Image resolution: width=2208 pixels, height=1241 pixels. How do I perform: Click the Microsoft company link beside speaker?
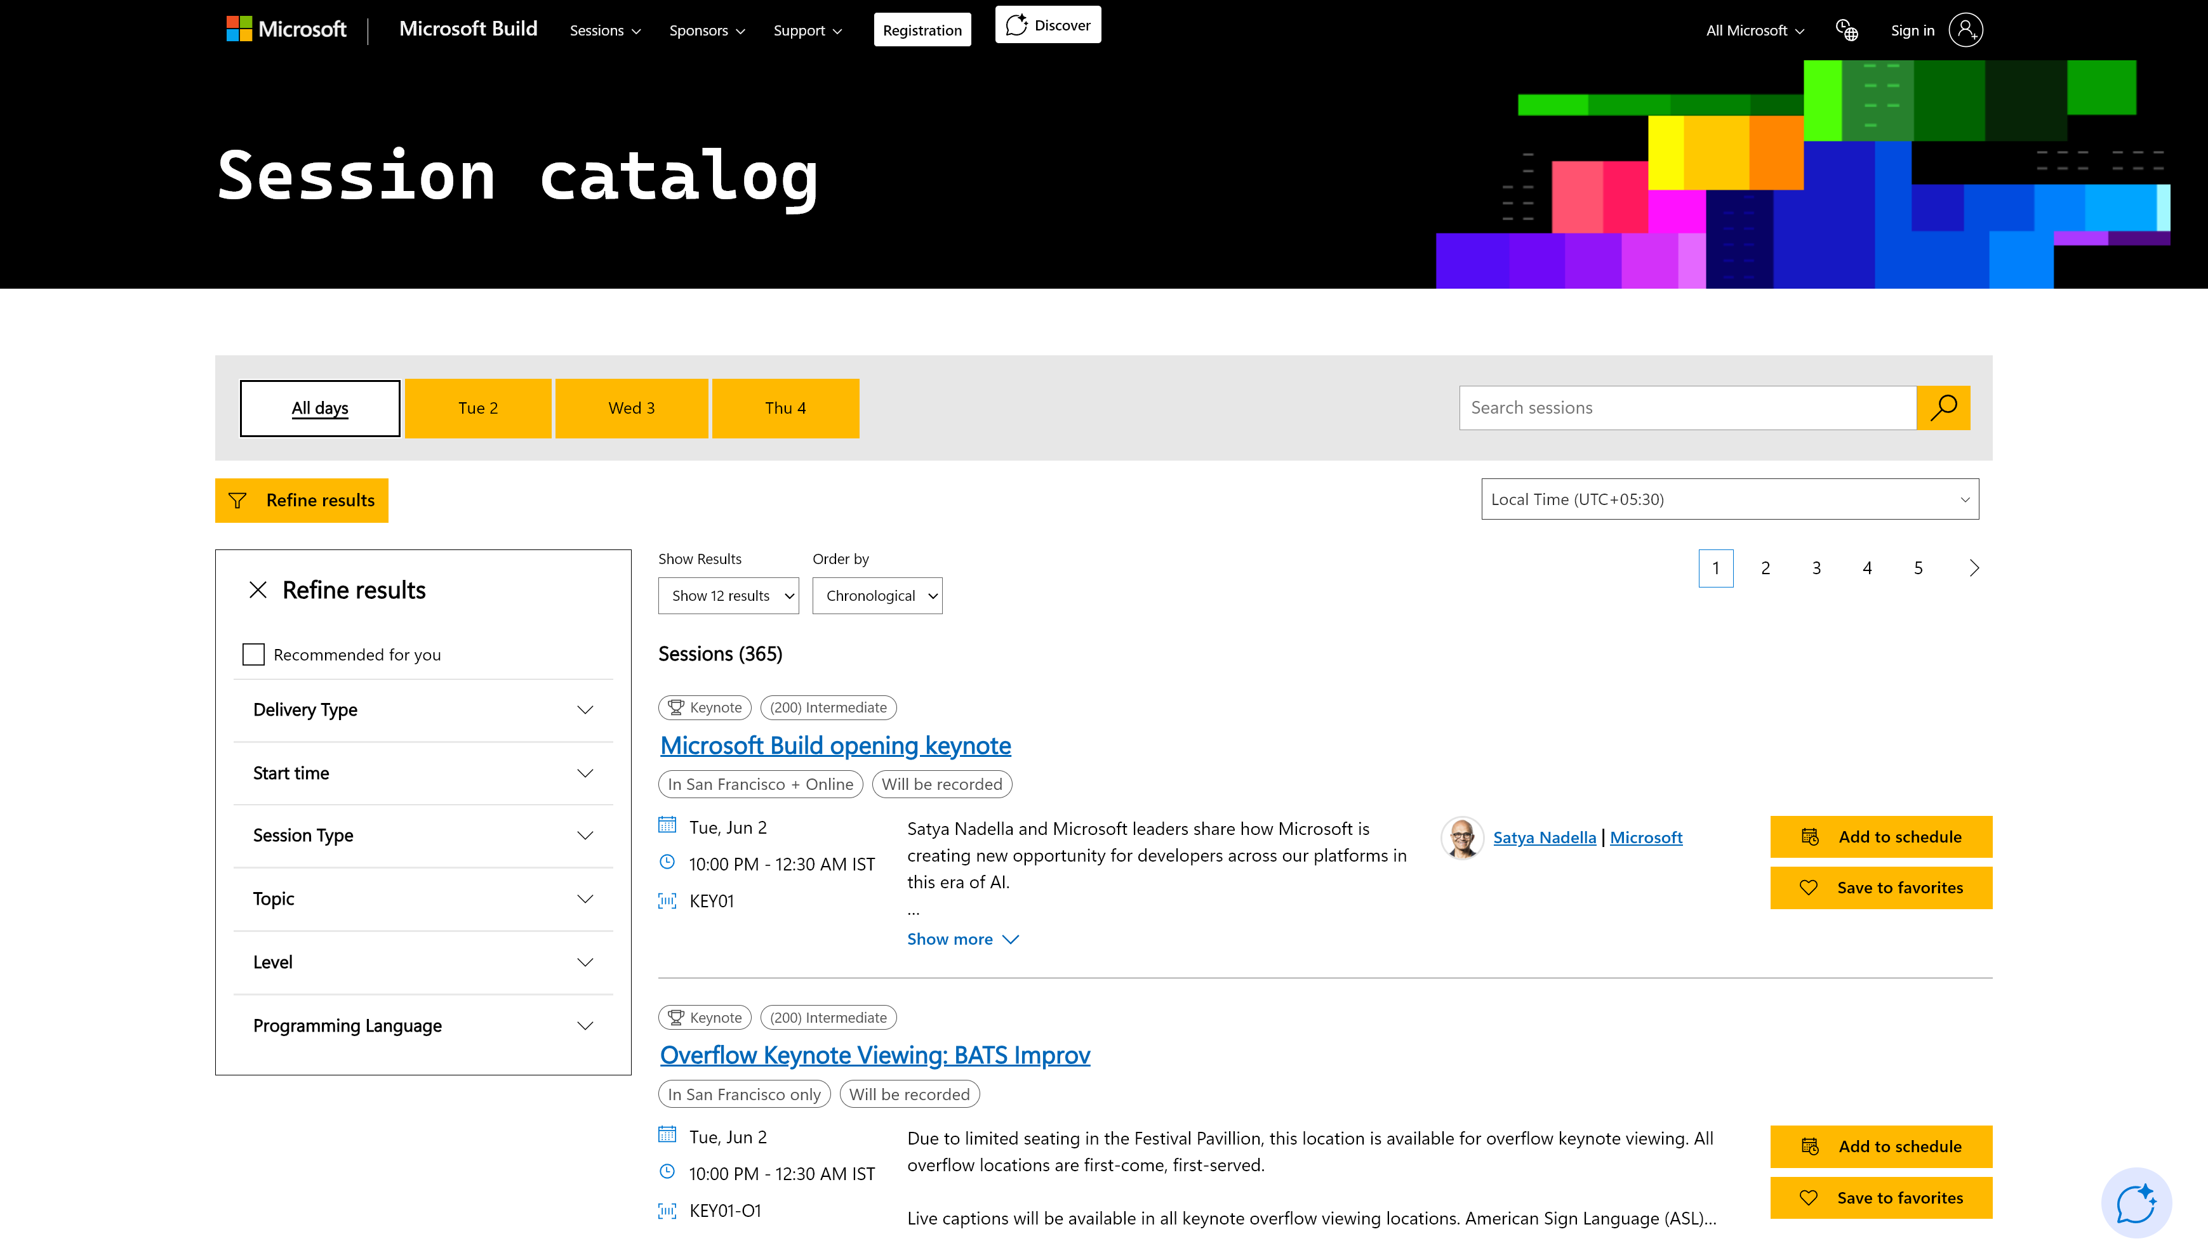1646,837
